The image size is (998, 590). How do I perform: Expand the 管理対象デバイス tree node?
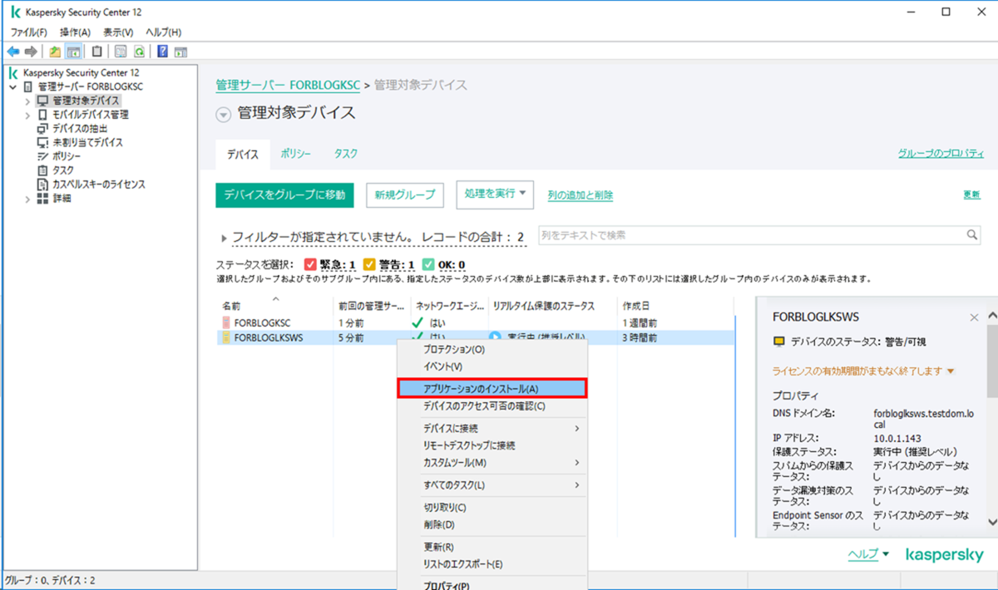click(x=27, y=101)
